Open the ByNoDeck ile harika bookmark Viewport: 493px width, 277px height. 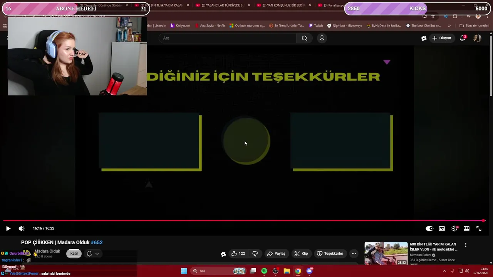(384, 26)
